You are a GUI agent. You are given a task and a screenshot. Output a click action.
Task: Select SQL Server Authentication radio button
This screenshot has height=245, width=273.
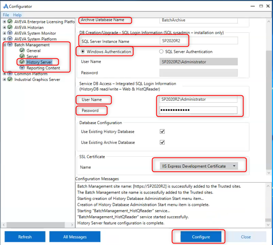pos(161,52)
